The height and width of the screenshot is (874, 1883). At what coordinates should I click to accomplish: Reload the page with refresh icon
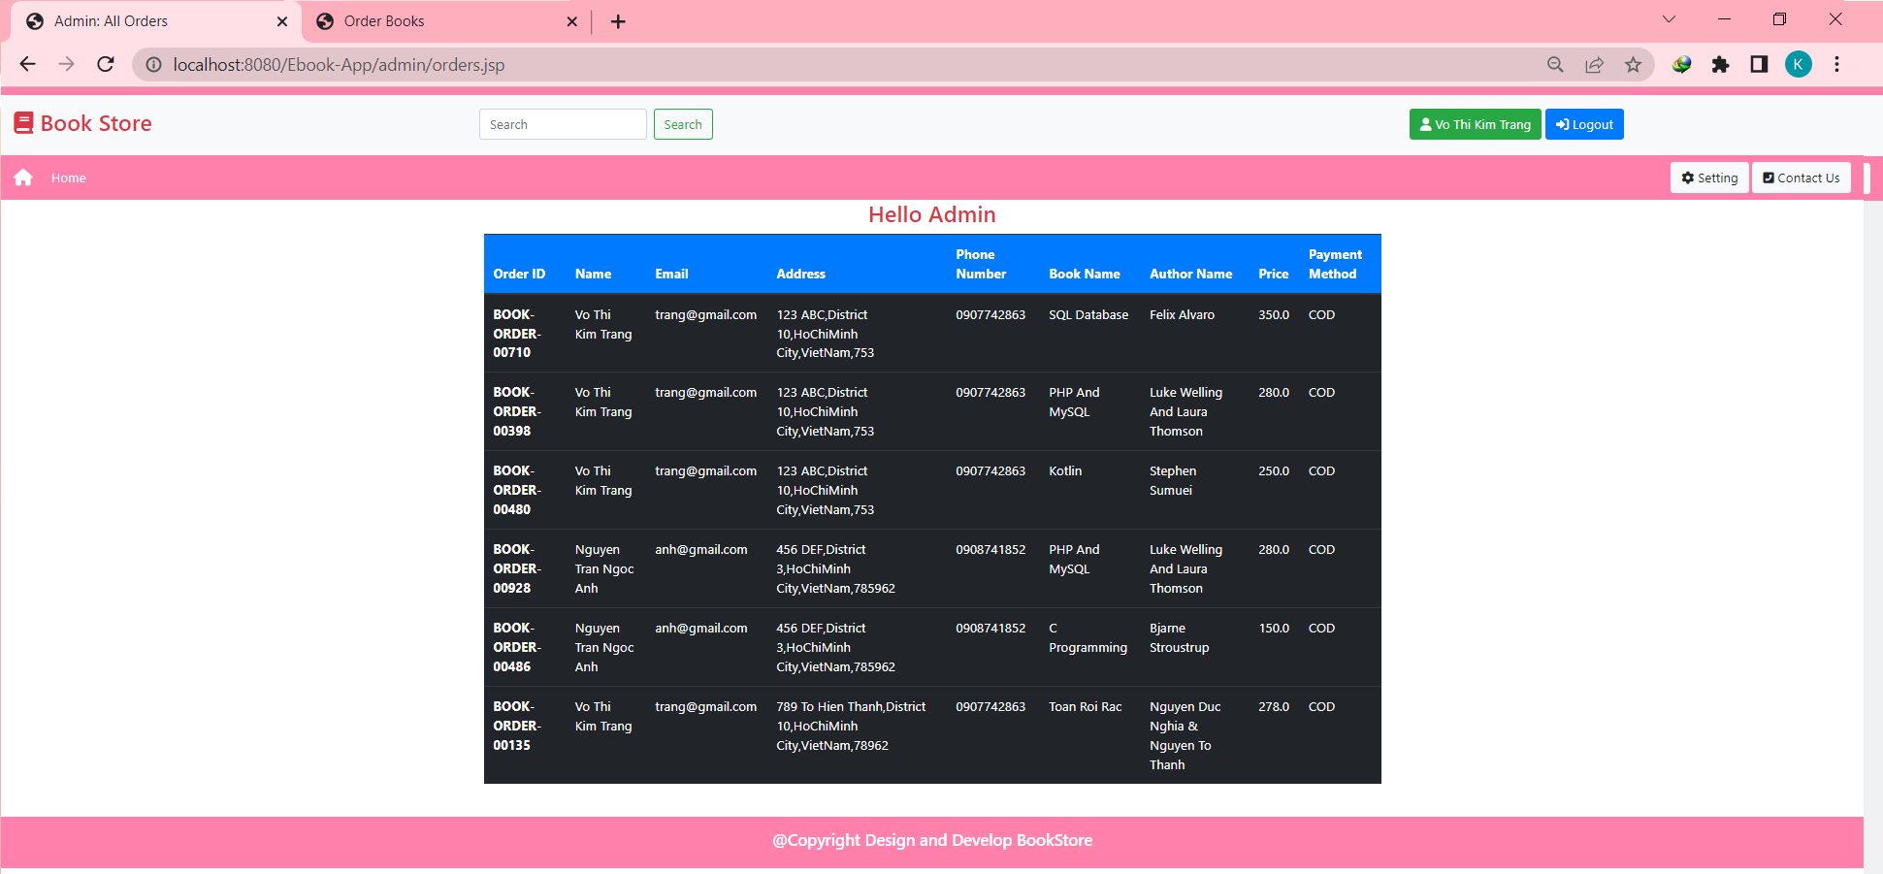106,64
